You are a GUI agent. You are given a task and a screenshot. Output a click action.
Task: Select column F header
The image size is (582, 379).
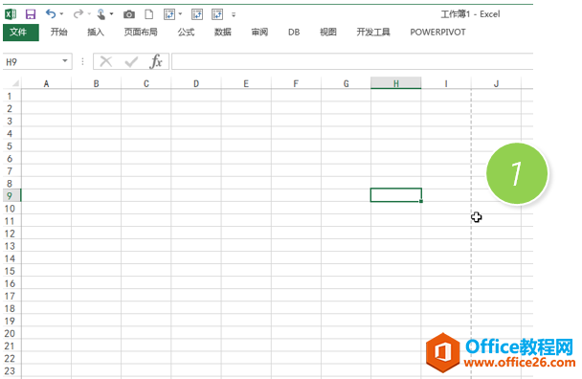(296, 83)
